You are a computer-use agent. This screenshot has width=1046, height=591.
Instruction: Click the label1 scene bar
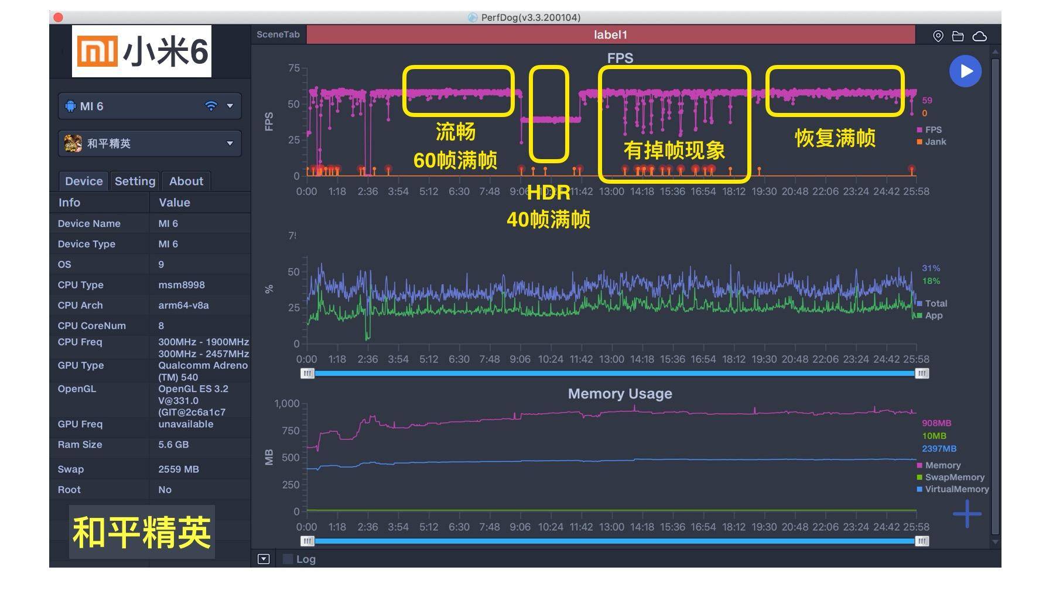(610, 35)
